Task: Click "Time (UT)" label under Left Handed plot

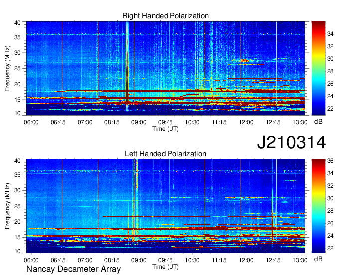Action: point(166,267)
